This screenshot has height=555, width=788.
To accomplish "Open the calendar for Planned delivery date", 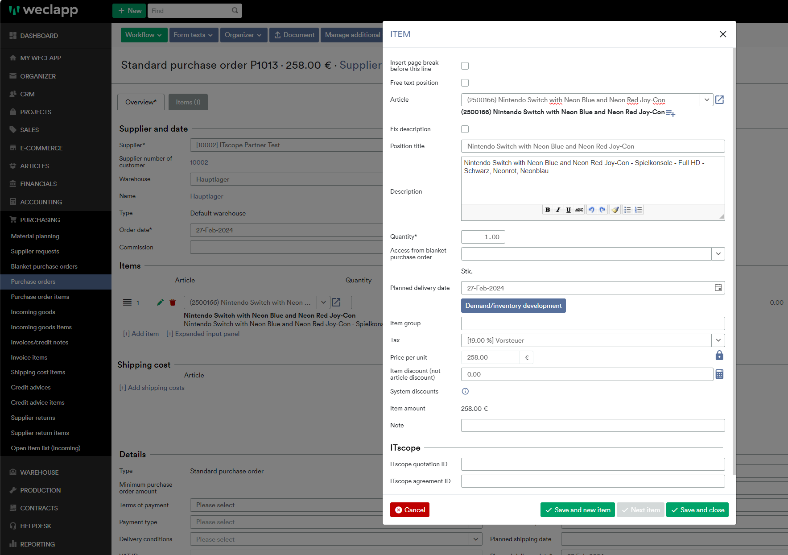I will (x=718, y=288).
